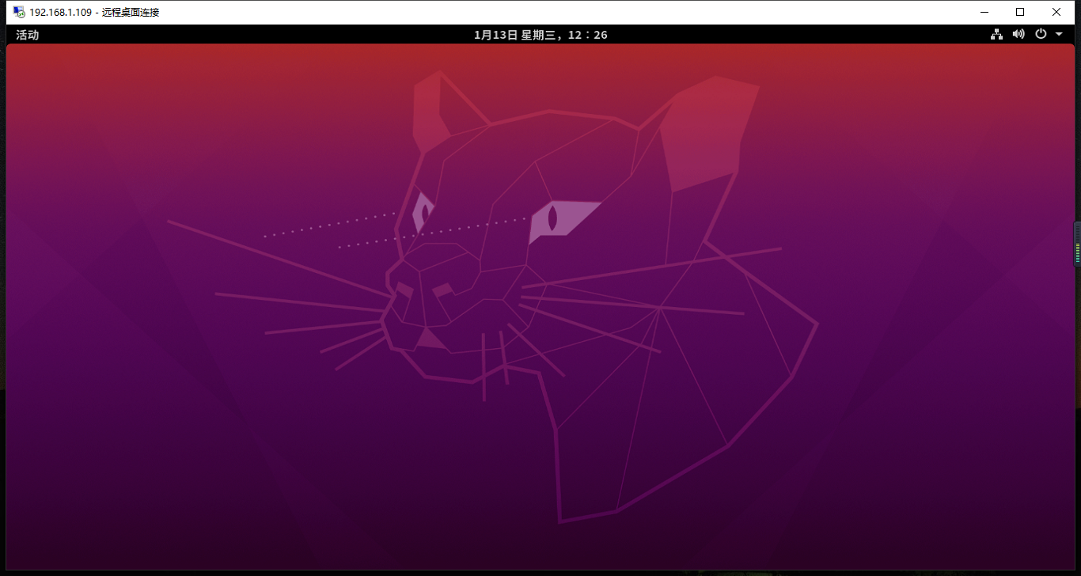Close the 192.168.1.109 remote desktop window

pyautogui.click(x=1056, y=12)
